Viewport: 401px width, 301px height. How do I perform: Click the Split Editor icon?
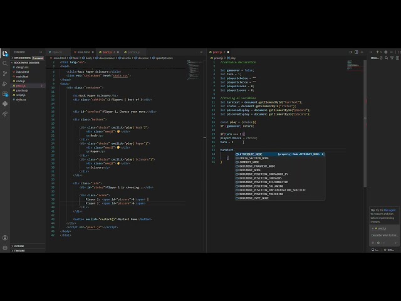(357, 52)
